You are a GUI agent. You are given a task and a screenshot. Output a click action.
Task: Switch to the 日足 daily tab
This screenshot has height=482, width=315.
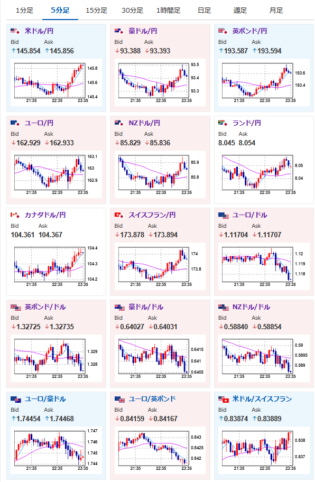[204, 11]
